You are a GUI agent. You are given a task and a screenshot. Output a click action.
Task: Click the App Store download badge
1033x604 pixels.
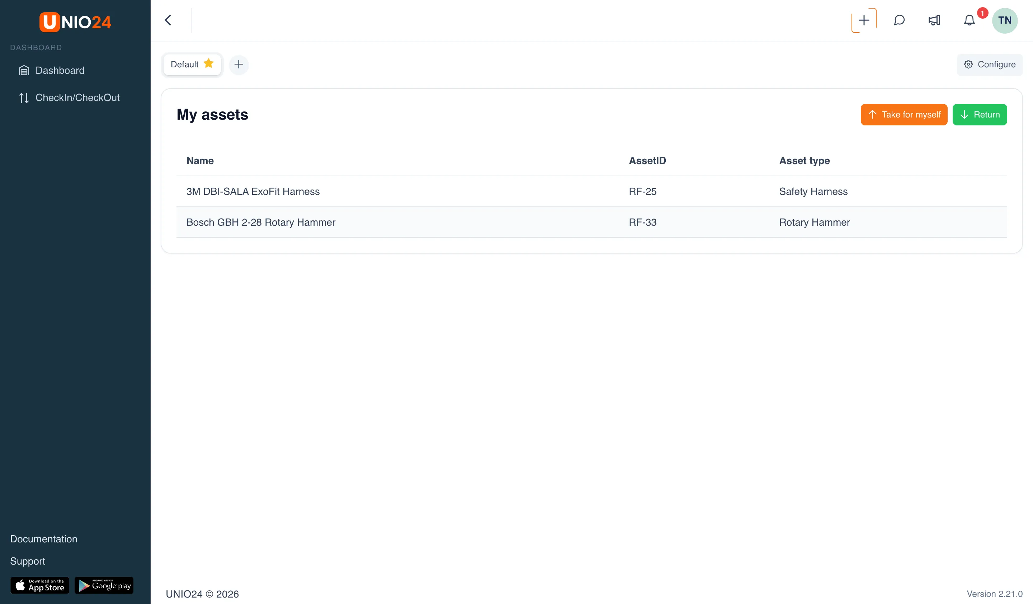tap(40, 586)
